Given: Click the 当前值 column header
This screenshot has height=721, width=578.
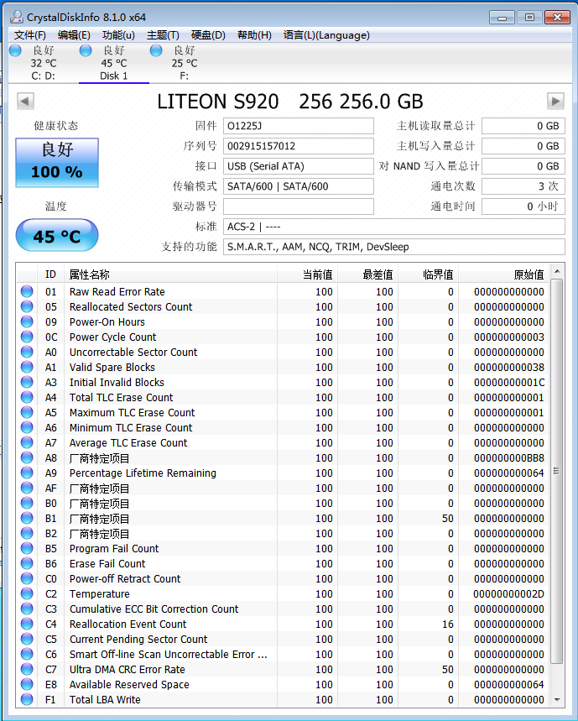Looking at the screenshot, I should tap(307, 274).
